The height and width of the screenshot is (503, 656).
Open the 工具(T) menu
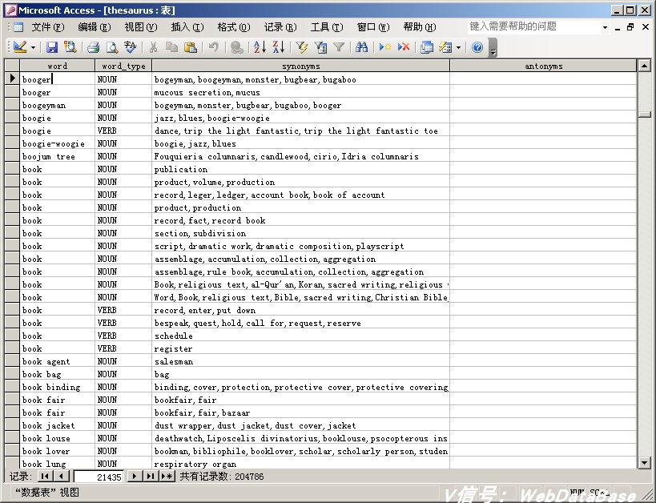(326, 27)
